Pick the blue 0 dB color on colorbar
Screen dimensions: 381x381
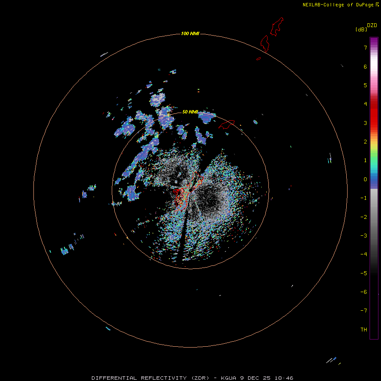pyautogui.click(x=374, y=180)
